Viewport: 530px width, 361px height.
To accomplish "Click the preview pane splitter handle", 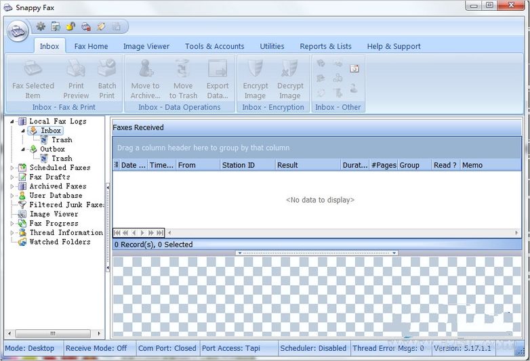I will point(317,253).
